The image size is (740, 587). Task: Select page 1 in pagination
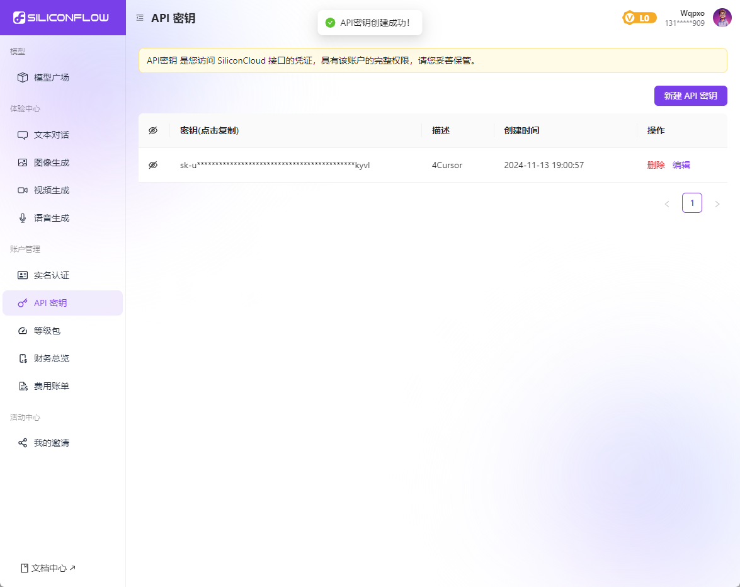[692, 203]
